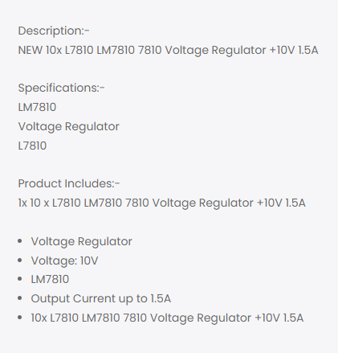Select the Specifications:- heading
338x353 pixels.
click(x=61, y=88)
